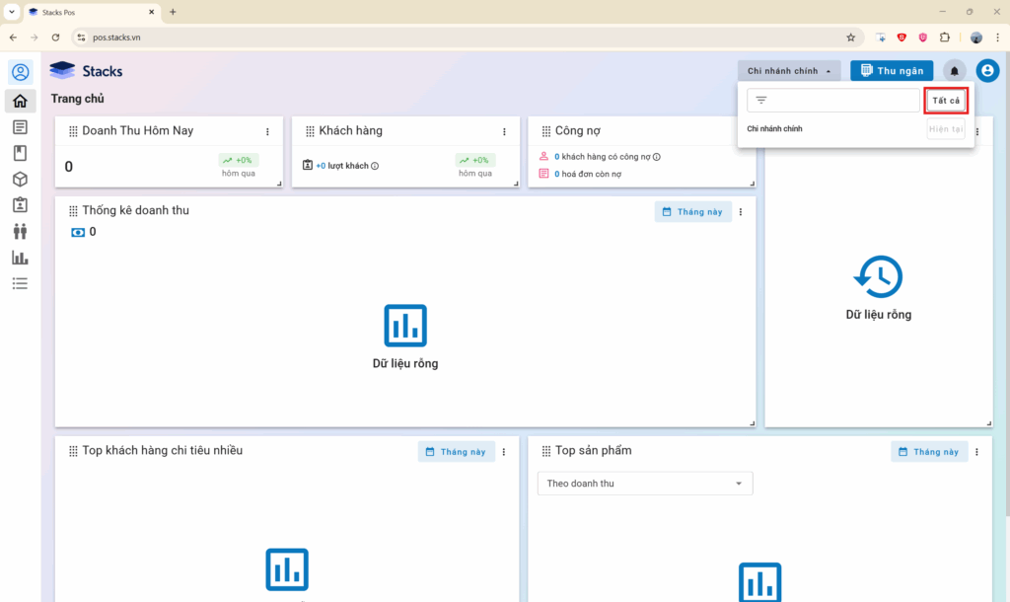Click the bookmark this tab star icon
The height and width of the screenshot is (602, 1010).
click(850, 38)
